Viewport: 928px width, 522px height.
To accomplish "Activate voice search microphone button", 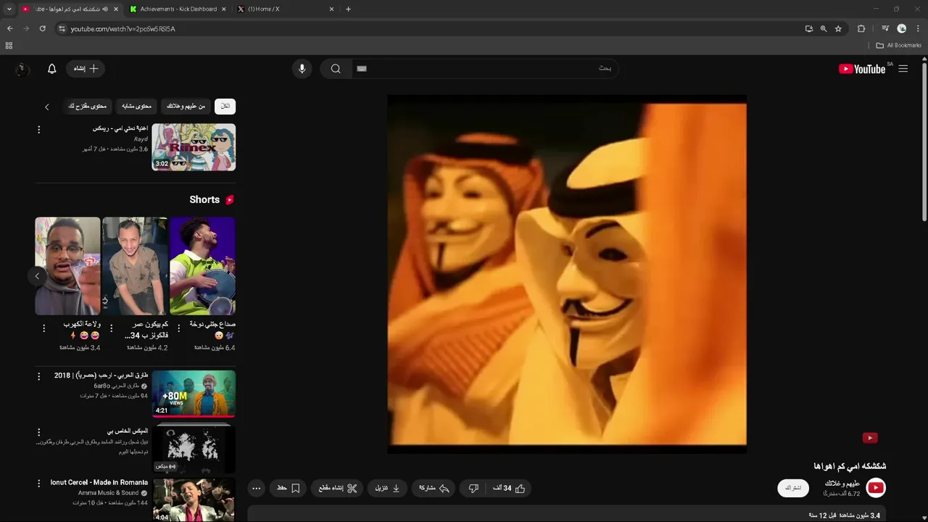I will pos(302,69).
